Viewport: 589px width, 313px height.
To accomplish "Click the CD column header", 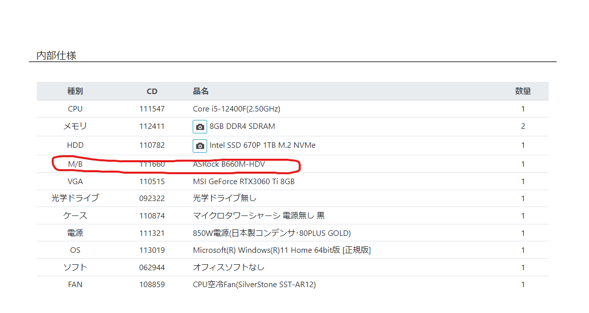I will click(152, 91).
